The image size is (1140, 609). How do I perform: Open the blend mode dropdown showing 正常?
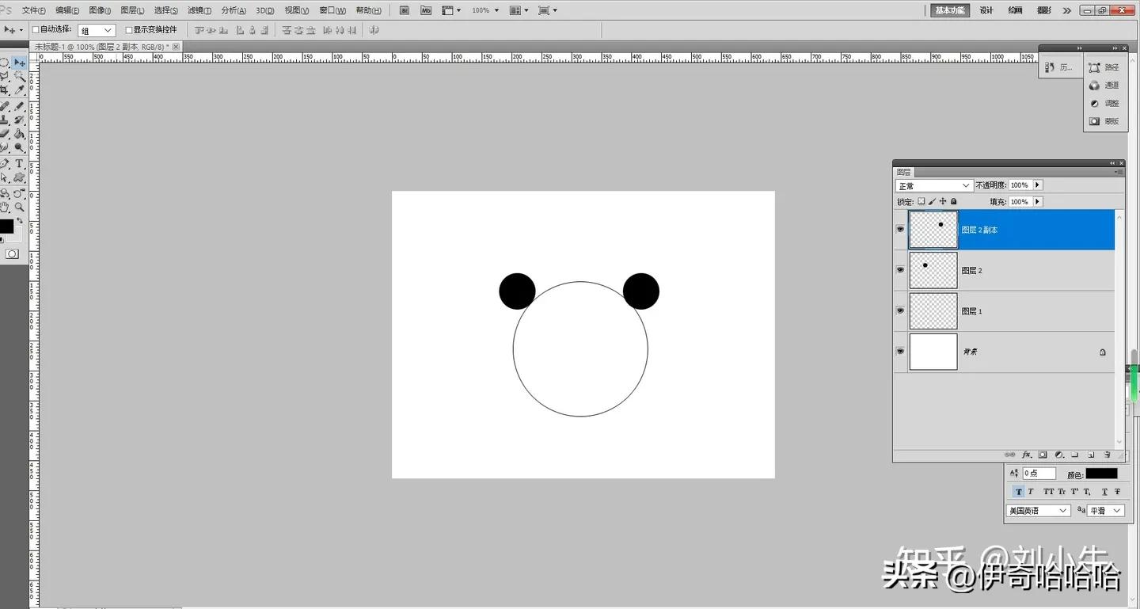[x=934, y=185]
